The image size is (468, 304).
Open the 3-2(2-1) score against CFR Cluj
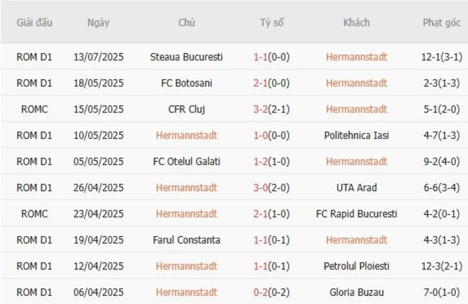pyautogui.click(x=271, y=109)
